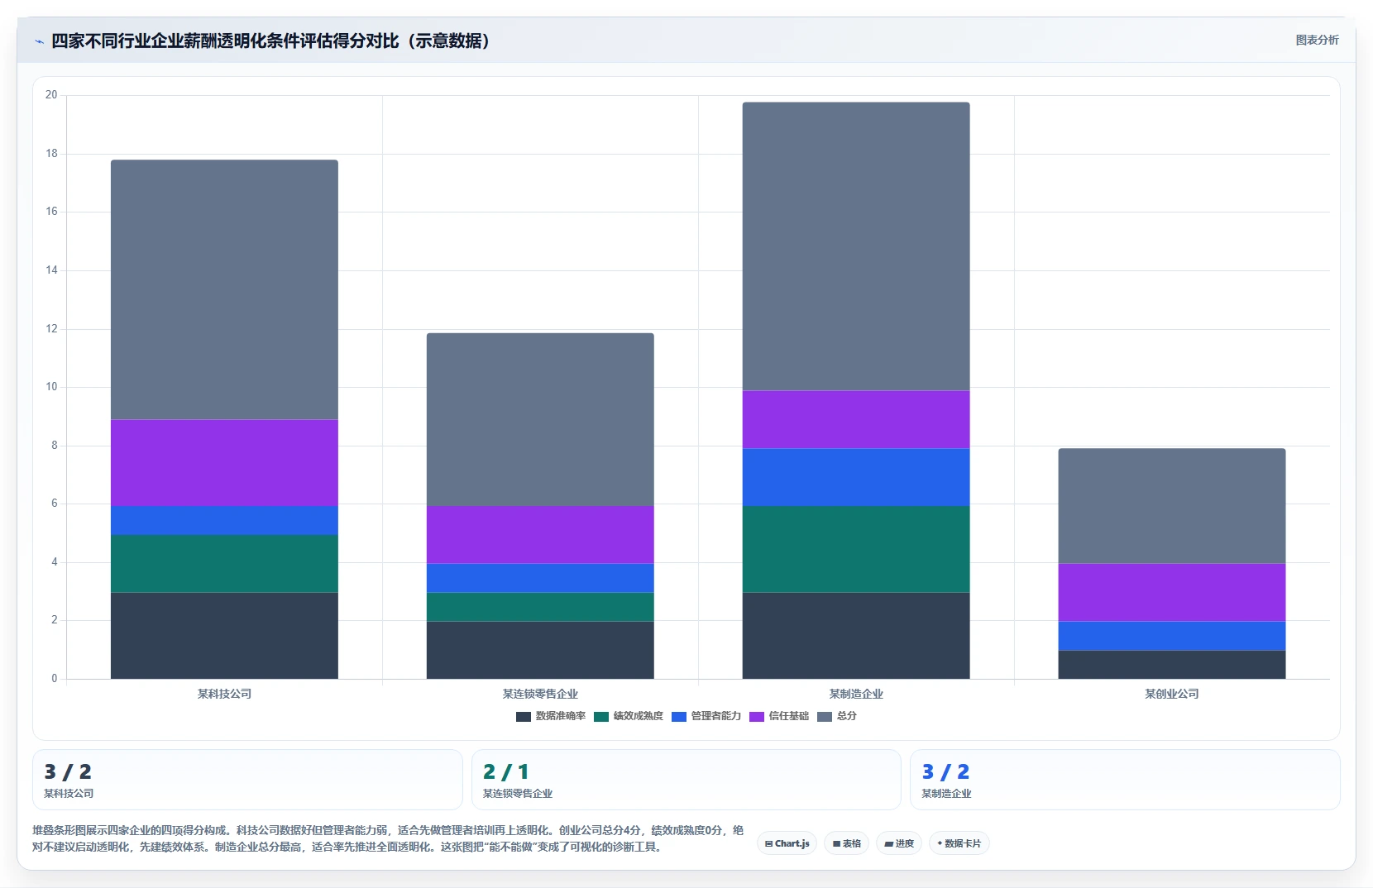Select the 2 / 1 某连锁零售企业 stat card
The image size is (1373, 888).
coord(686,780)
